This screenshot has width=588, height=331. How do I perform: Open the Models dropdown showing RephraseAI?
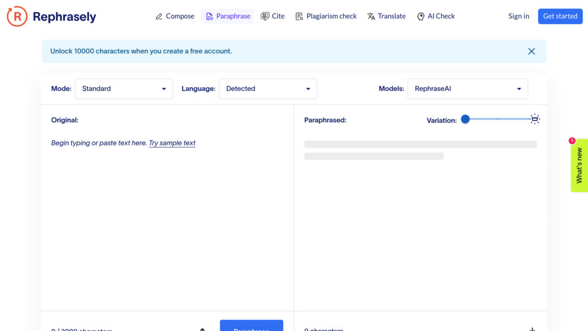(x=467, y=88)
